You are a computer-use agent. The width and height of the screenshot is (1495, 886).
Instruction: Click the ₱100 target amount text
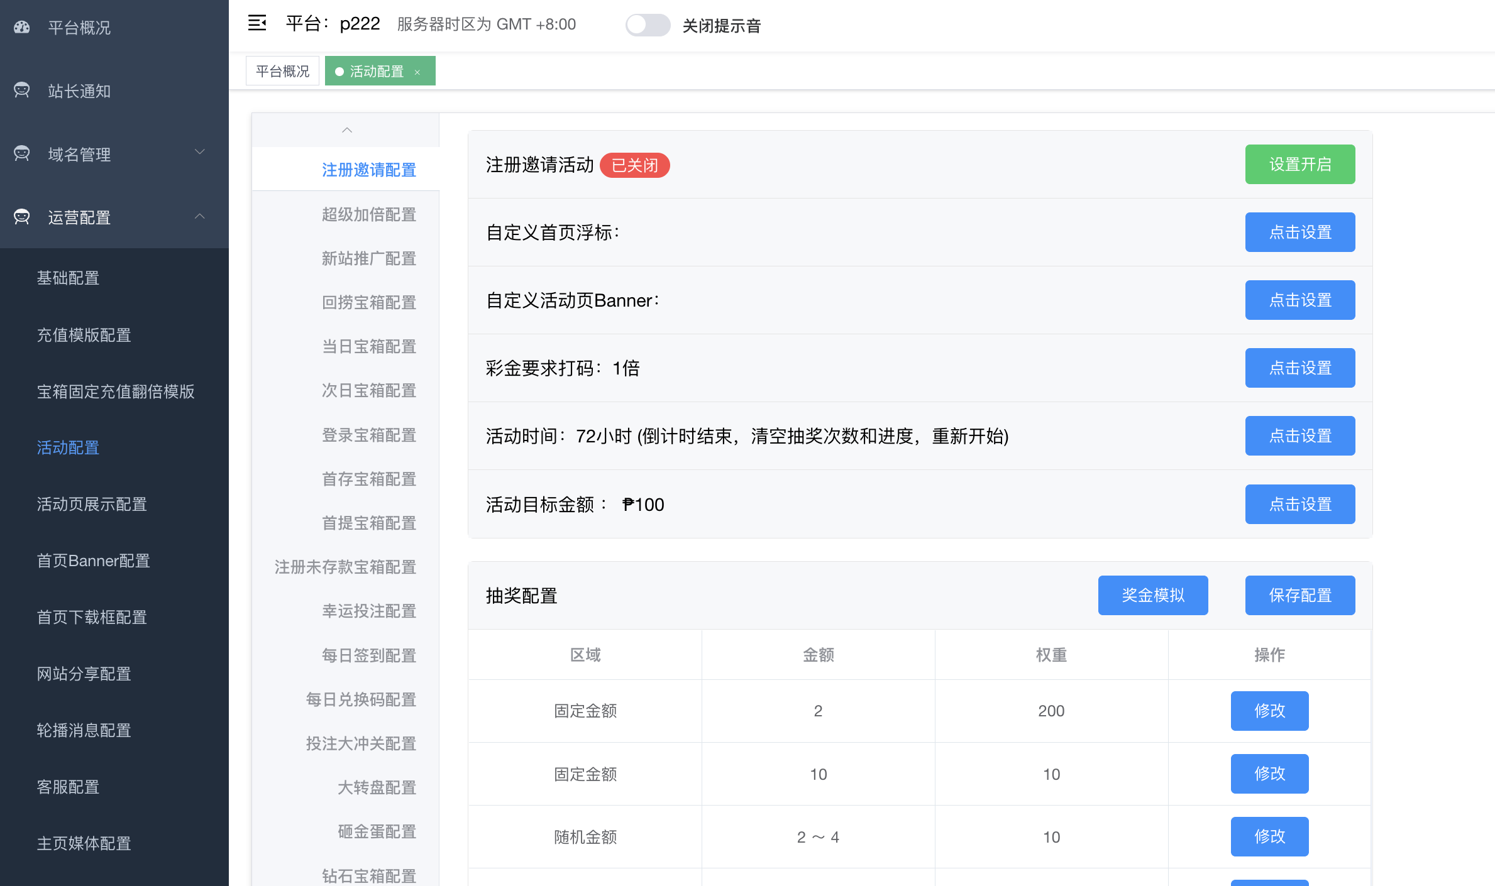click(643, 505)
